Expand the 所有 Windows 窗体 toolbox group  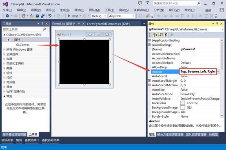pyautogui.click(x=4, y=49)
